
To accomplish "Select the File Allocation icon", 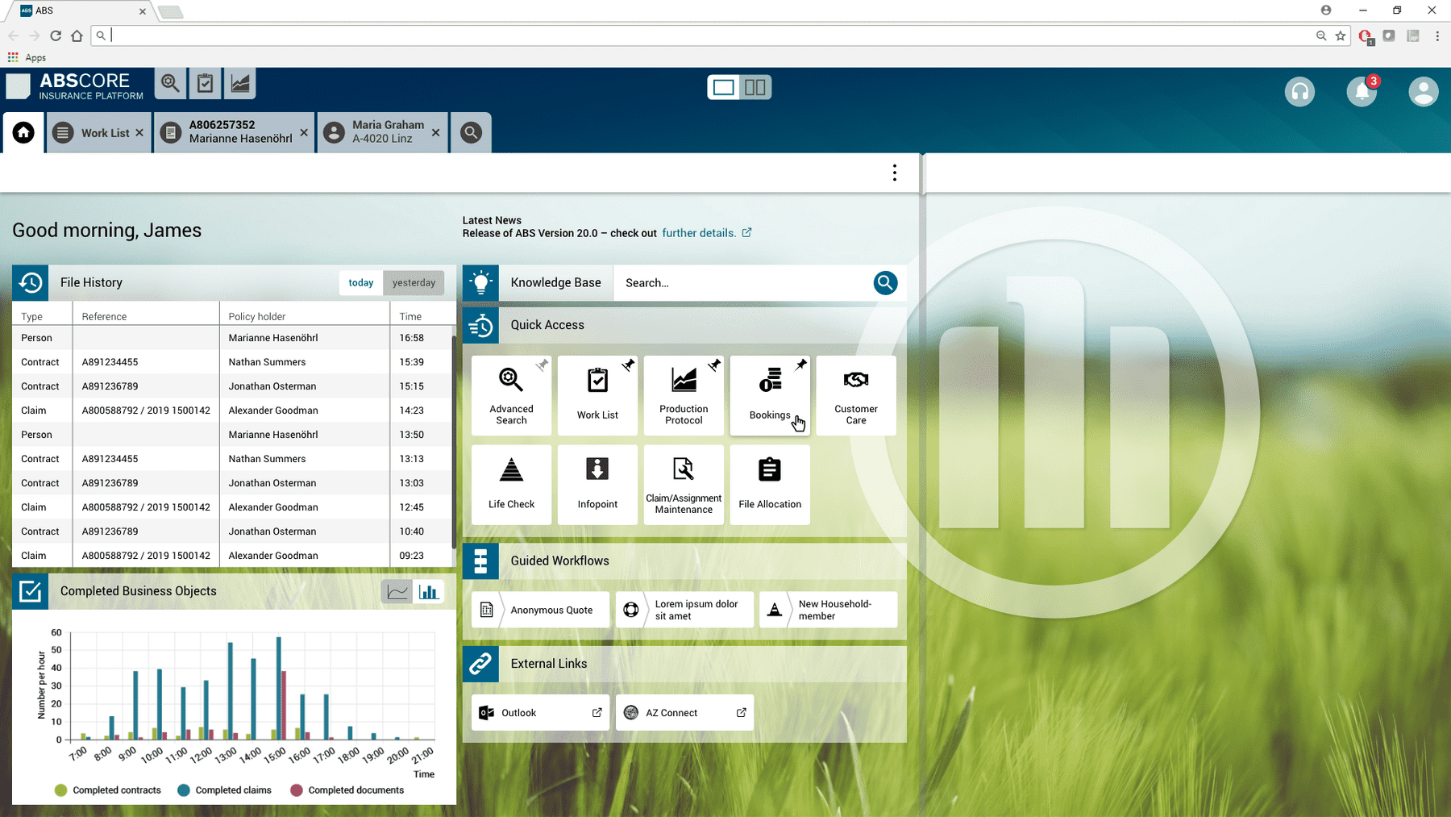I will click(770, 484).
